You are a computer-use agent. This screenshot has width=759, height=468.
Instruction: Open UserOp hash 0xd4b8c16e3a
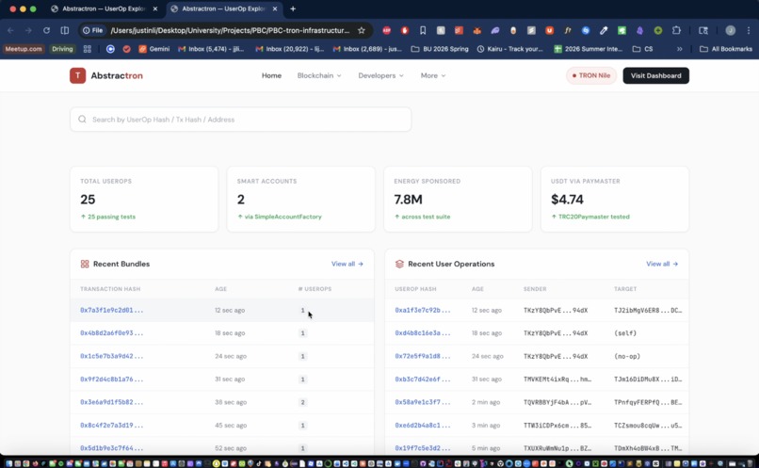[422, 333]
